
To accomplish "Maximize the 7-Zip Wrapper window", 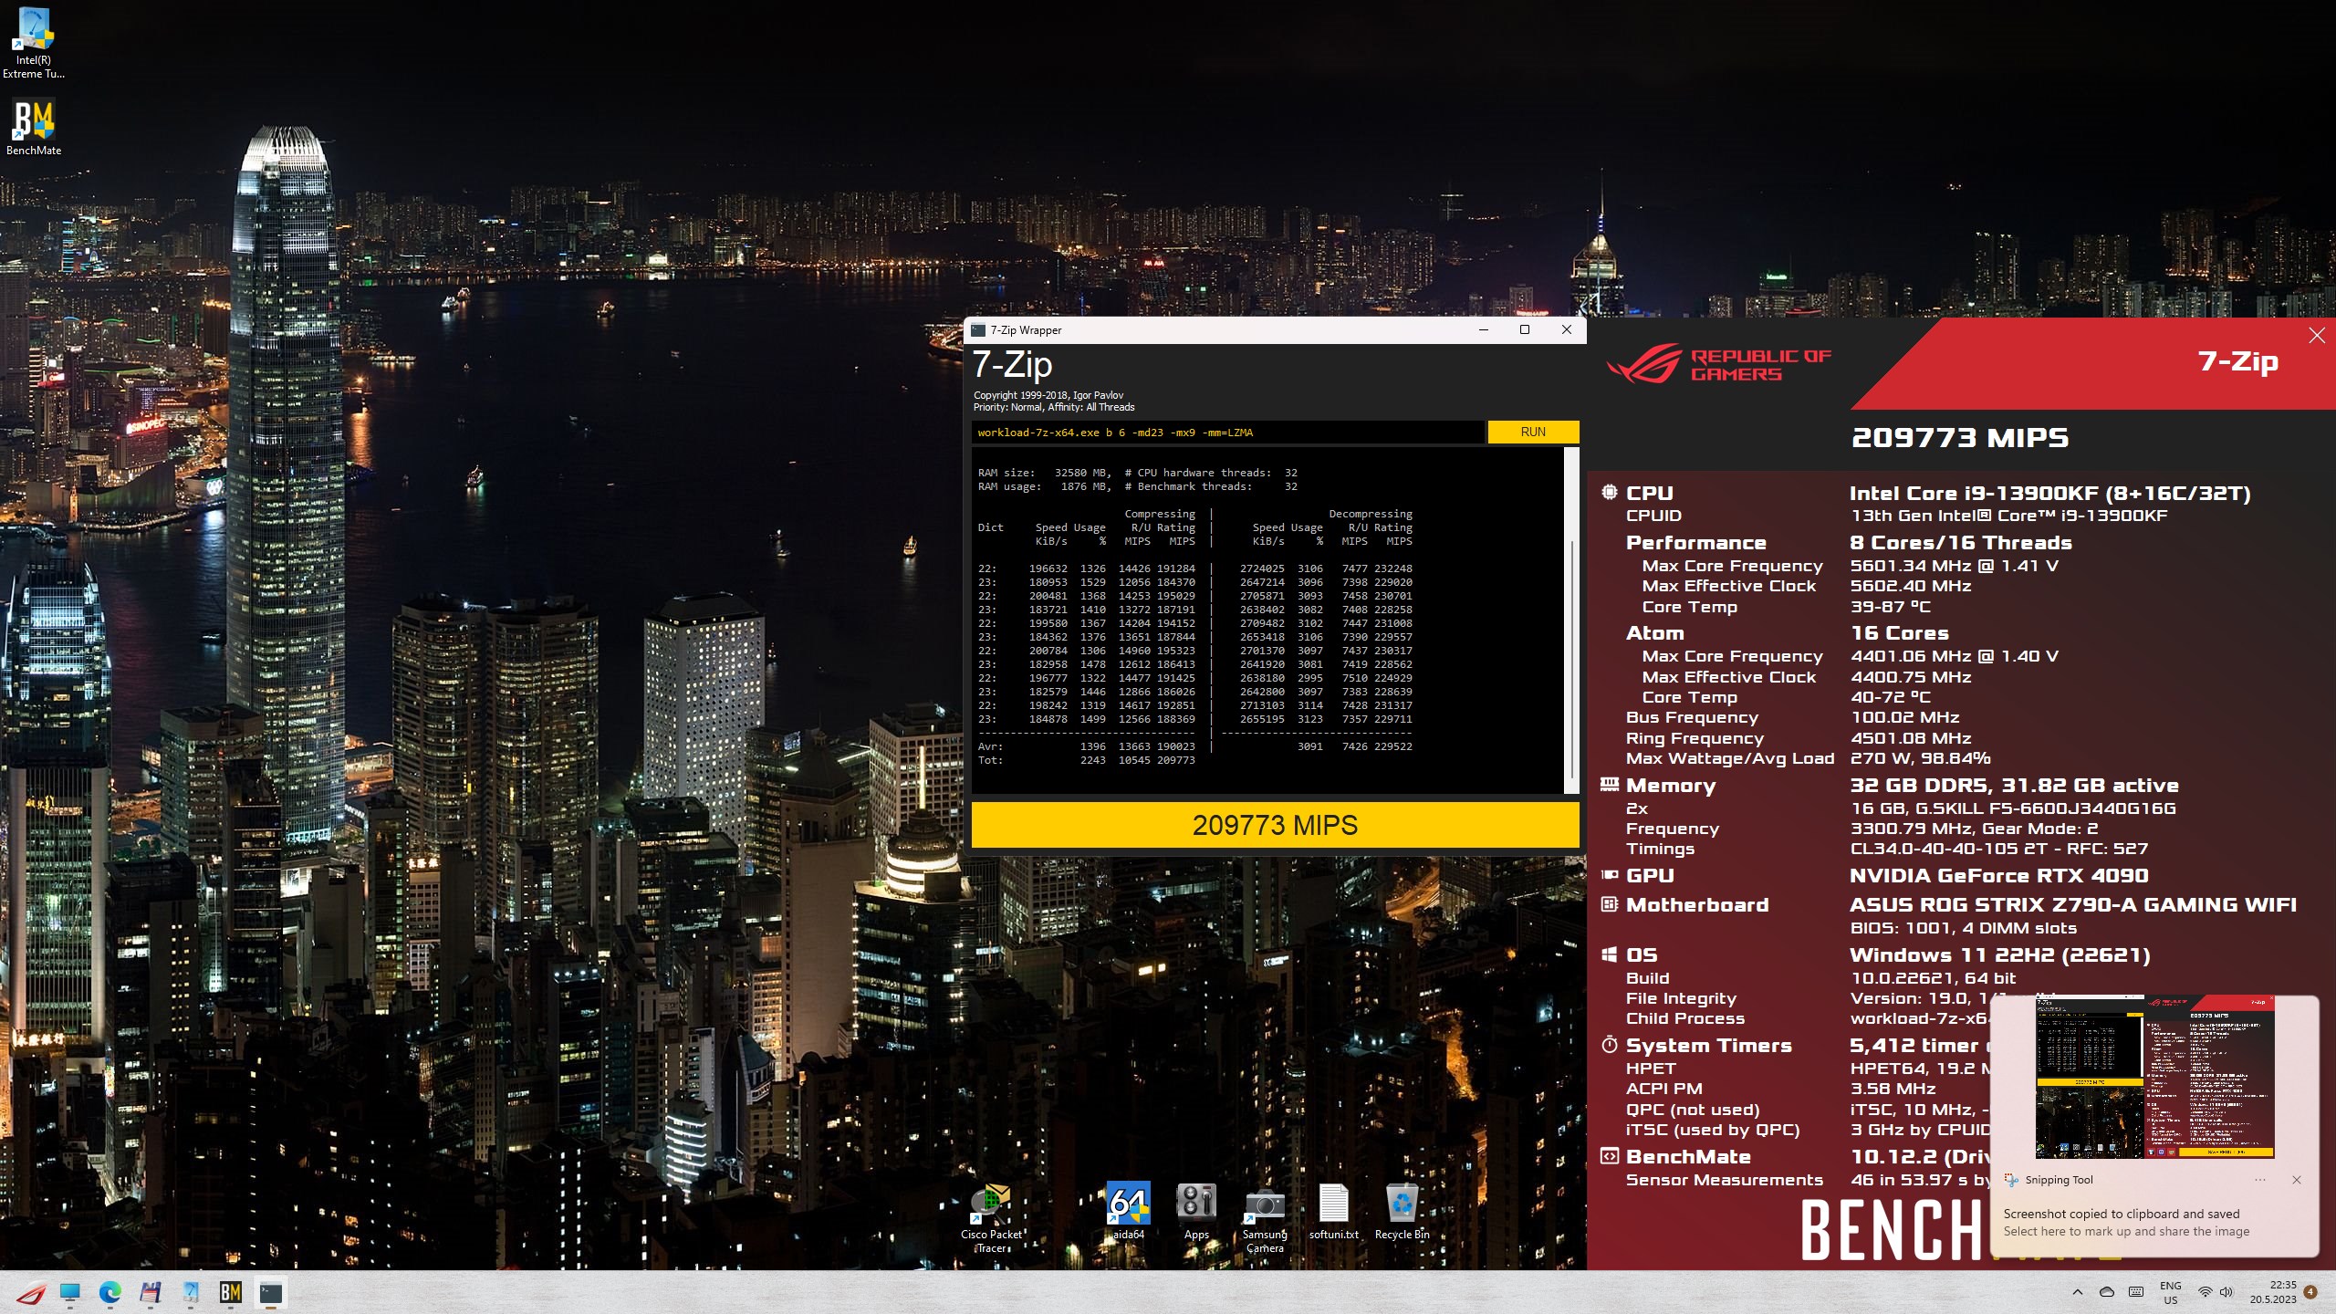I will click(x=1525, y=330).
